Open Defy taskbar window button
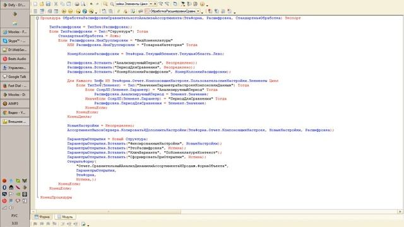This screenshot has width=404, height=227. (x=15, y=5)
